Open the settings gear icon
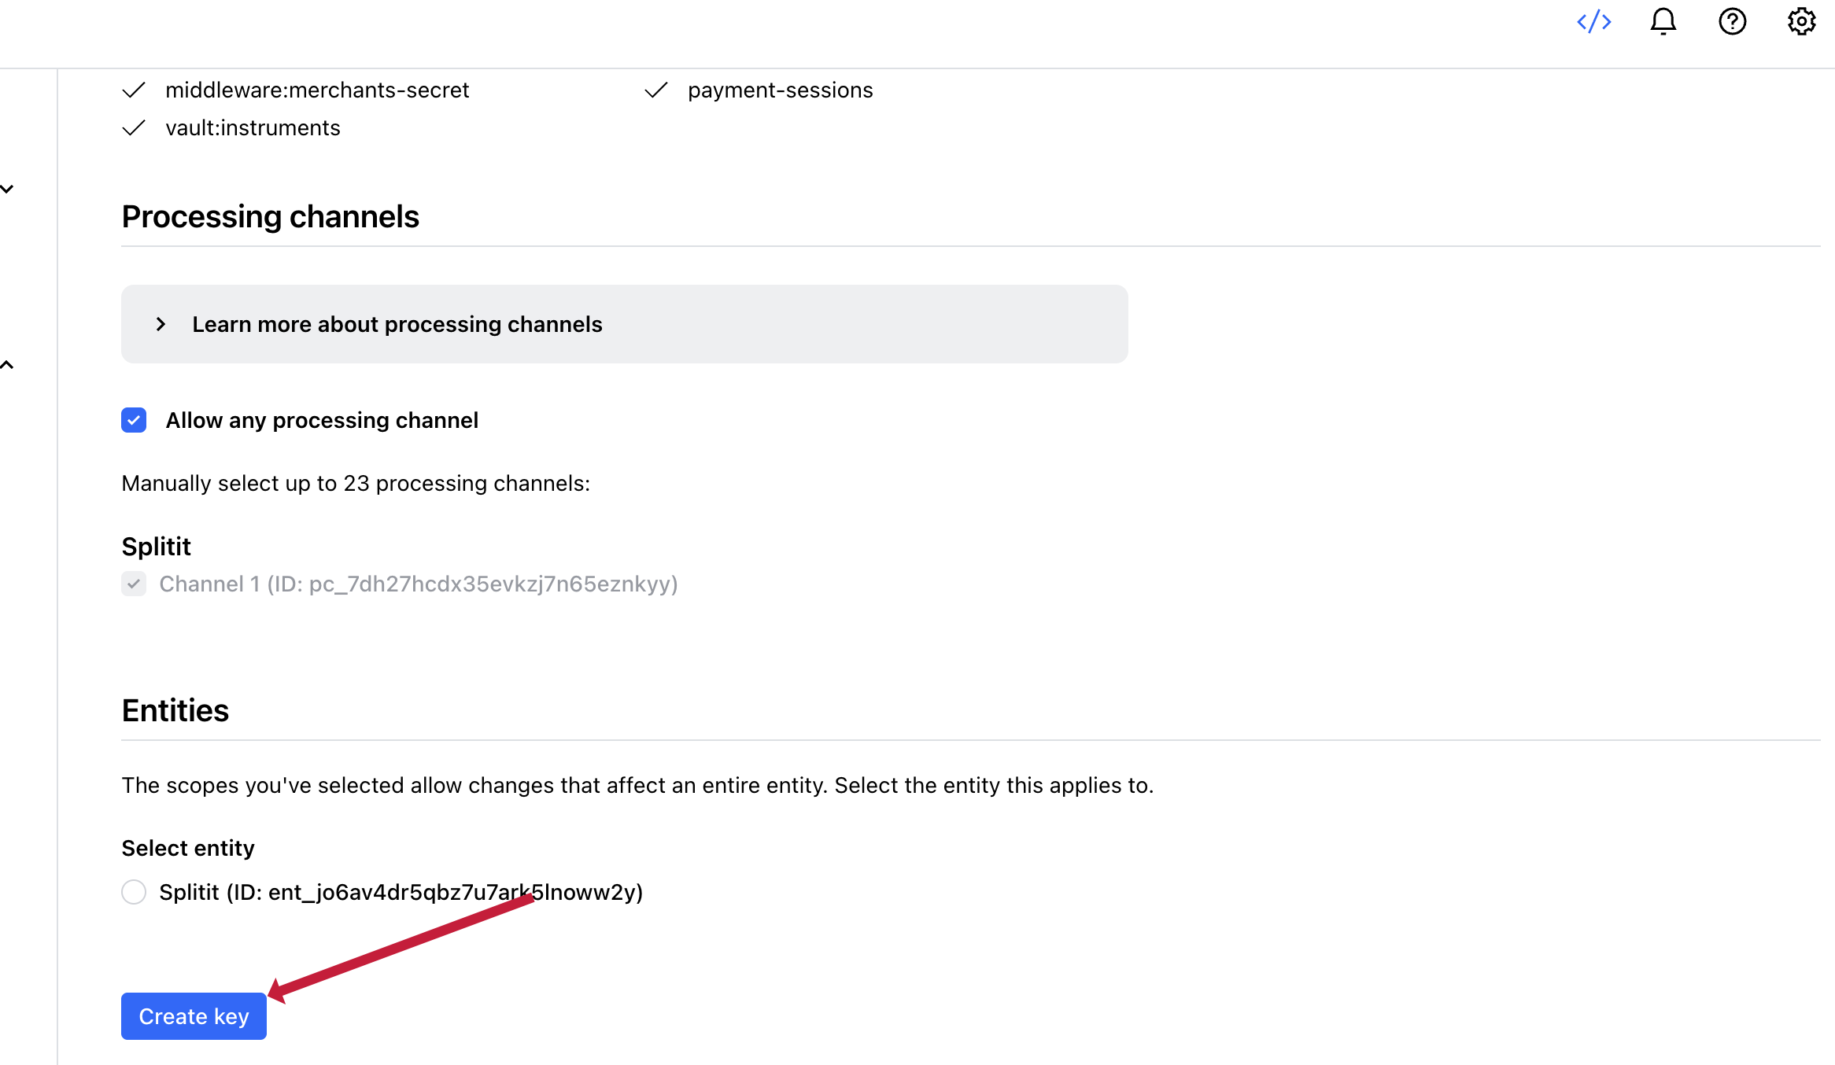This screenshot has height=1065, width=1835. [x=1801, y=22]
